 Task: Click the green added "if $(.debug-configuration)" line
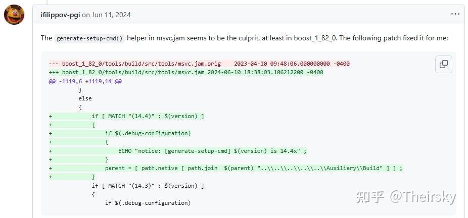148,133
